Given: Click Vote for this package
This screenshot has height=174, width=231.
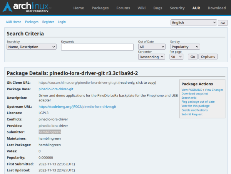Looking at the screenshot, I should coord(195,106).
